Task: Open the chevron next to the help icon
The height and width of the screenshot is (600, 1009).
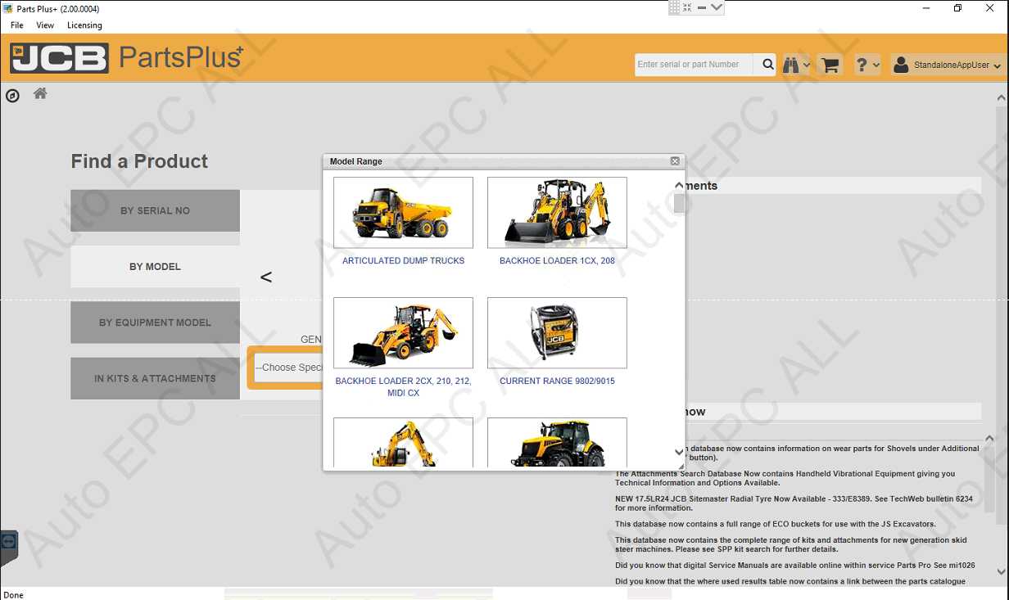Action: tap(875, 65)
